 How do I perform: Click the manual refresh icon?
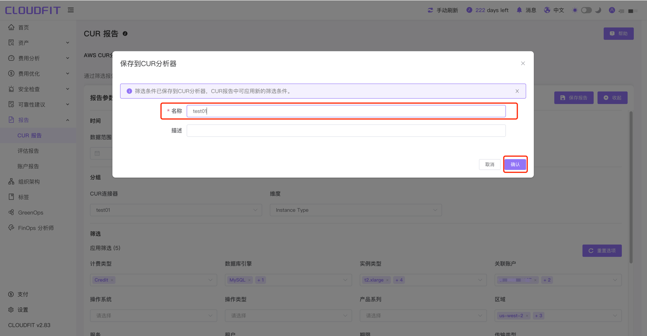click(430, 10)
